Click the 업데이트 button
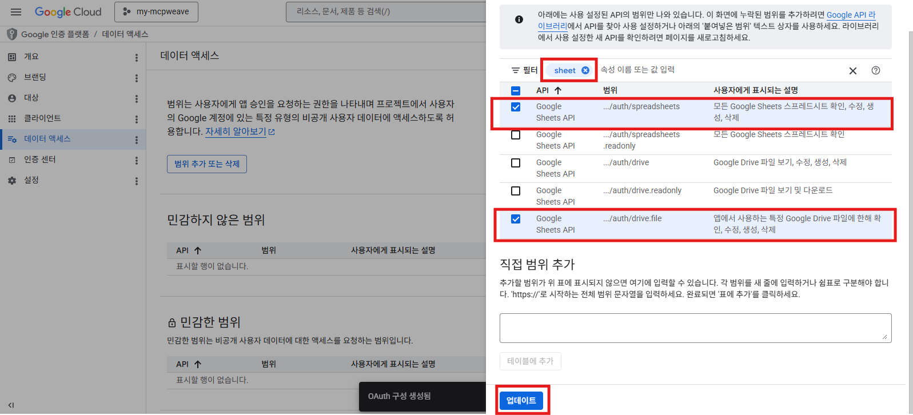Viewport: 913px width, 415px height. (521, 400)
